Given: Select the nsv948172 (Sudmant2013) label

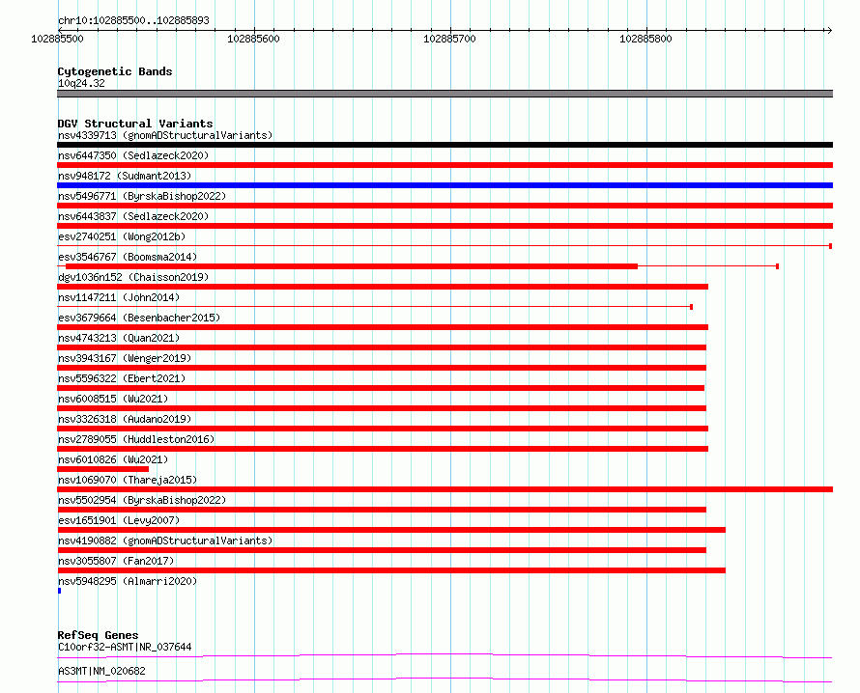Looking at the screenshot, I should click(125, 176).
